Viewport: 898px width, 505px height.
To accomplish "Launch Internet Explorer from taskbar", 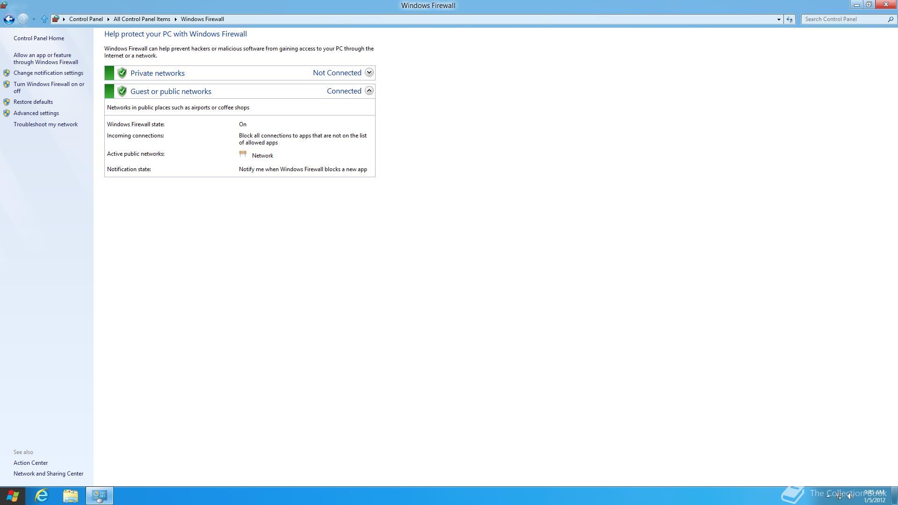I will 42,496.
